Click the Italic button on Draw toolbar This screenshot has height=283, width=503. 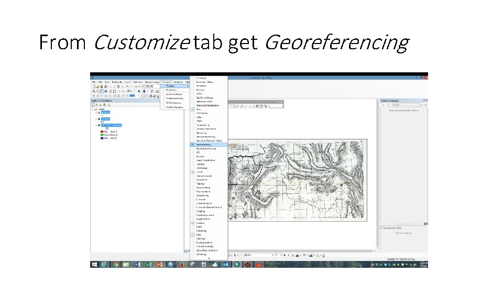[x=288, y=255]
